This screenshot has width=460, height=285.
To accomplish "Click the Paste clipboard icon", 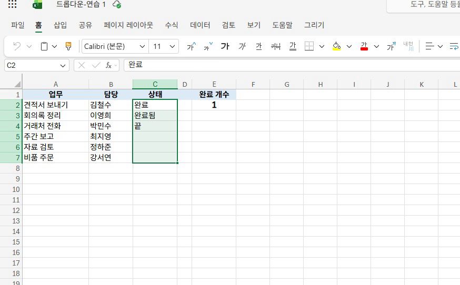I will (44, 46).
